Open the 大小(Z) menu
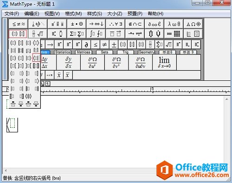Screen dimensions: 232x183 pos(115,14)
